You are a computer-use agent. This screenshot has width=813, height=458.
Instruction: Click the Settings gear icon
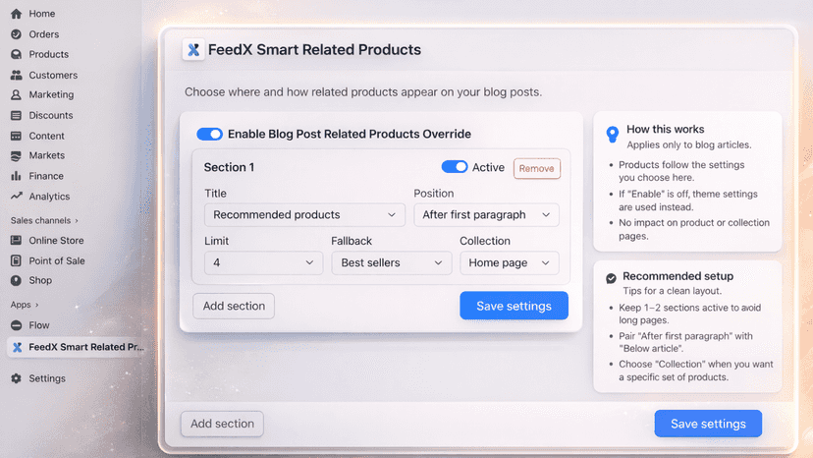point(16,378)
